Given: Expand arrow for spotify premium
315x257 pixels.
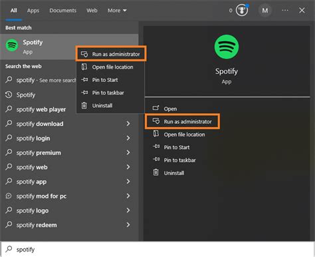Looking at the screenshot, I should [128, 152].
